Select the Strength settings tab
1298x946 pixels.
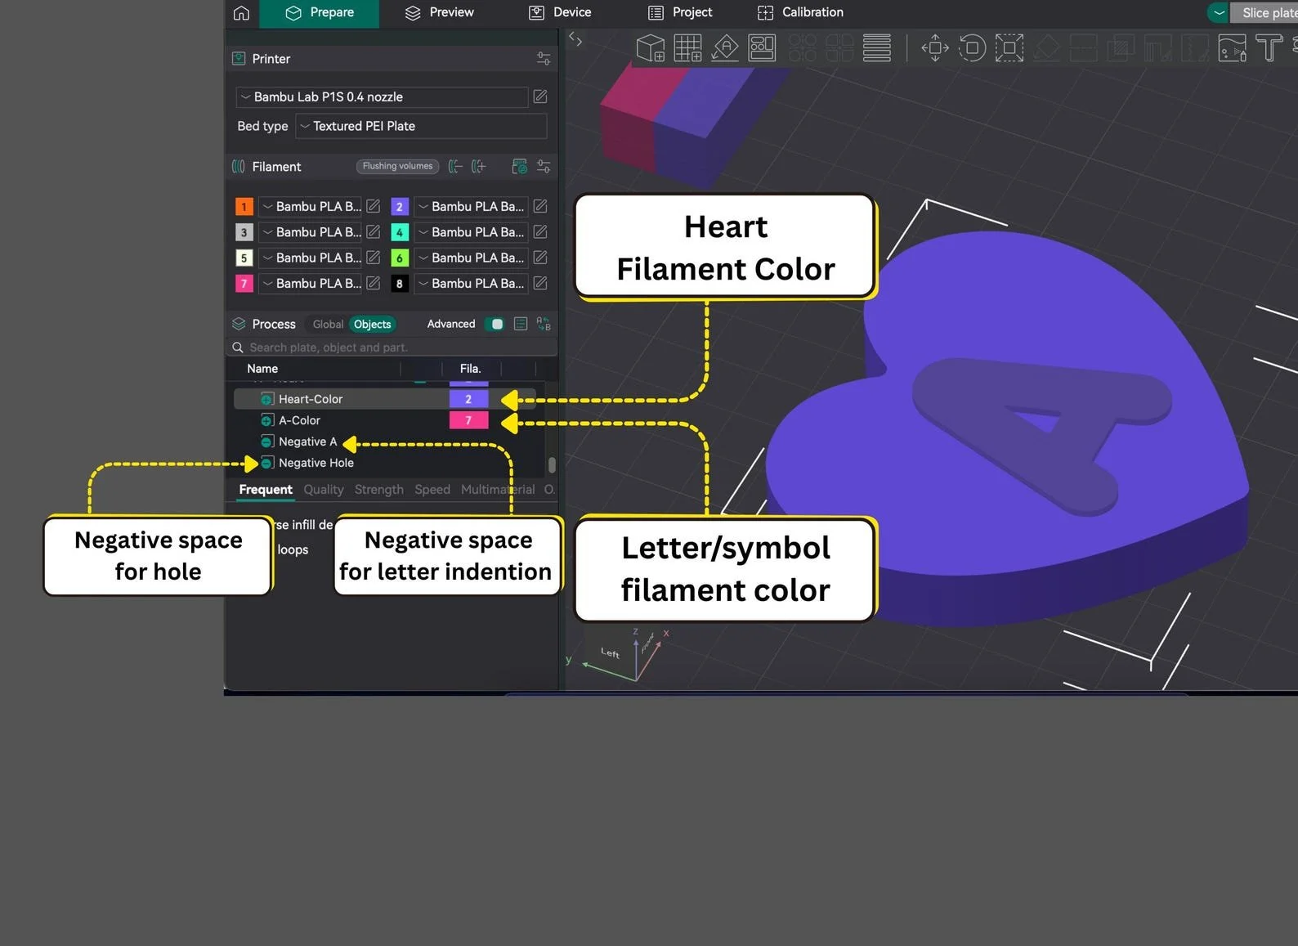coord(379,490)
